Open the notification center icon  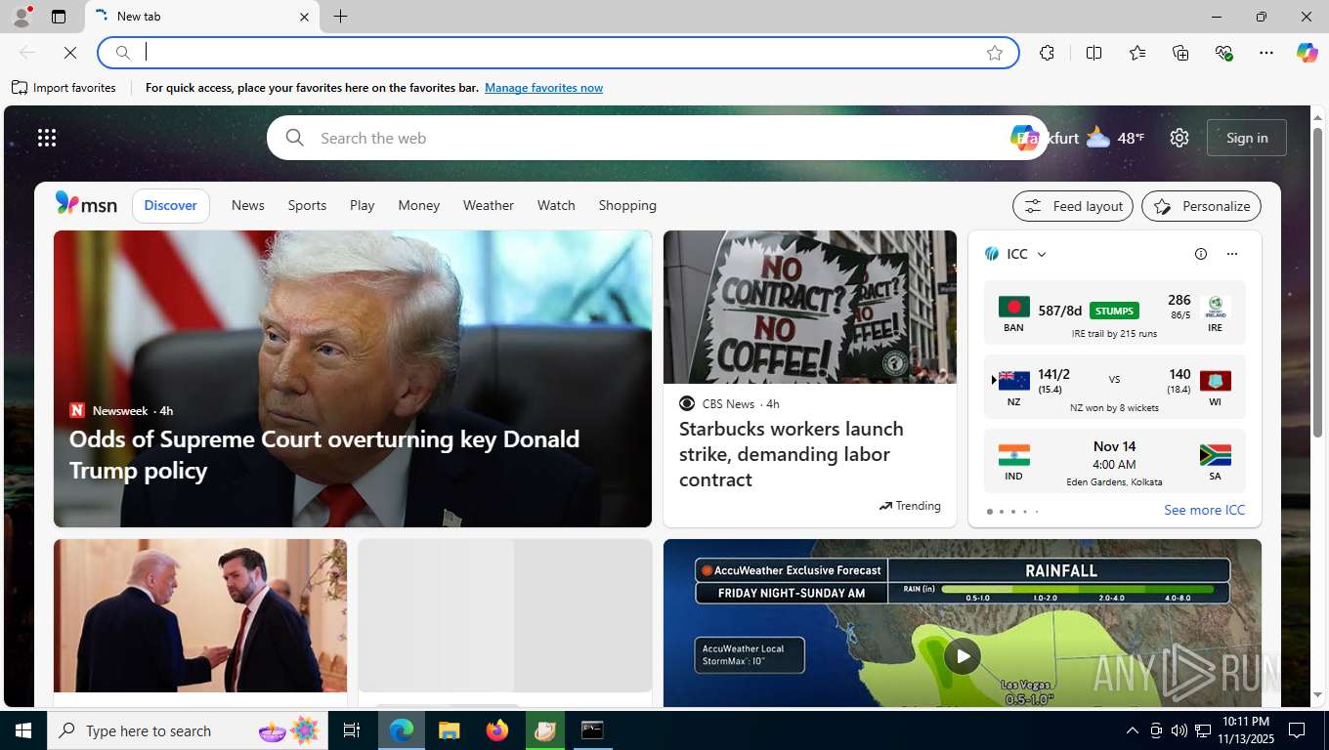click(1297, 730)
